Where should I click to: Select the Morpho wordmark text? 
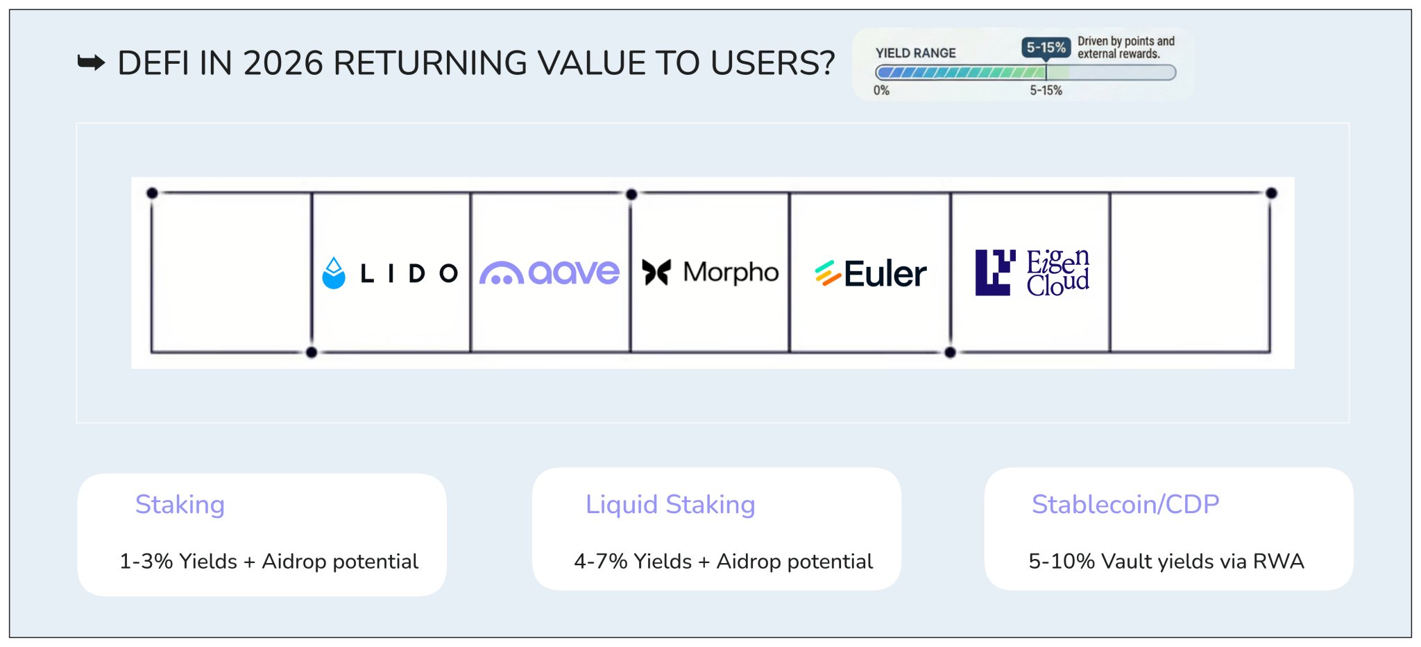click(731, 273)
